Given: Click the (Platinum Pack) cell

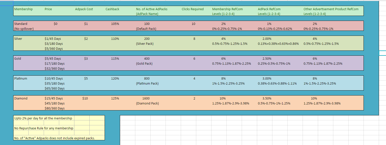Looking at the screenshot, I should coord(147,84).
